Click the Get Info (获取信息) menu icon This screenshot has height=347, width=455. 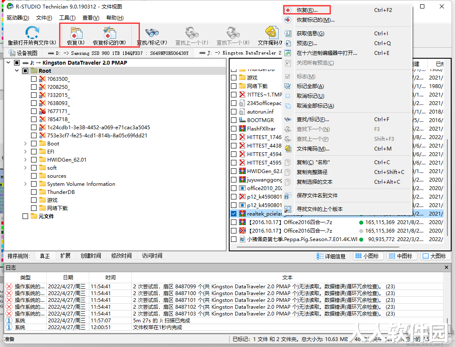[x=288, y=34]
